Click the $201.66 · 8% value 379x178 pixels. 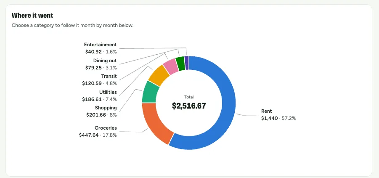(101, 115)
